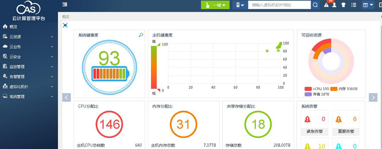
Task: Go to previous dashboard page arrow
Action: tap(66, 97)
